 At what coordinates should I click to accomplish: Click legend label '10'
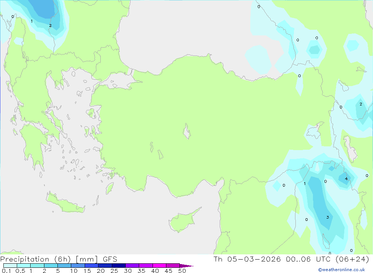(74, 271)
